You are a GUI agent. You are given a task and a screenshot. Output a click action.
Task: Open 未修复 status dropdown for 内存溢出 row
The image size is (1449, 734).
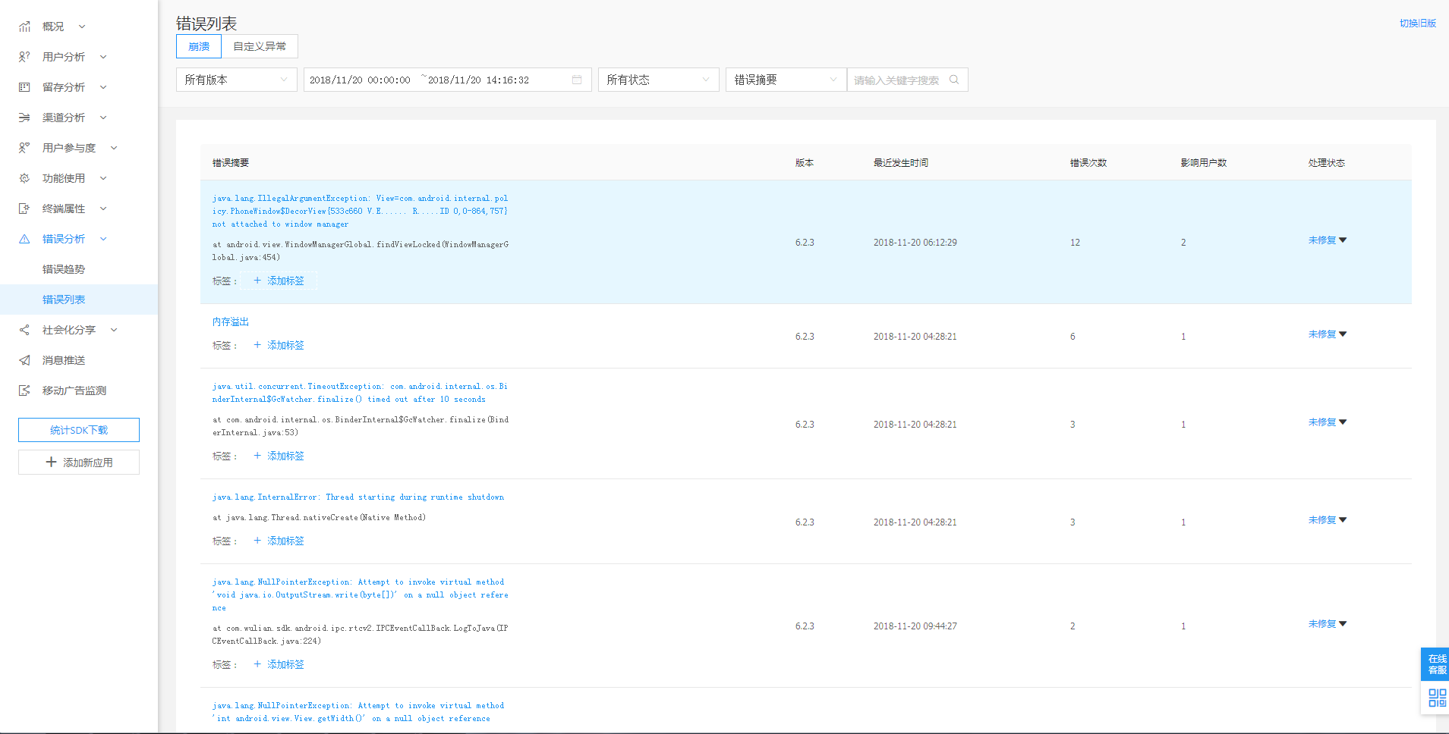1328,334
